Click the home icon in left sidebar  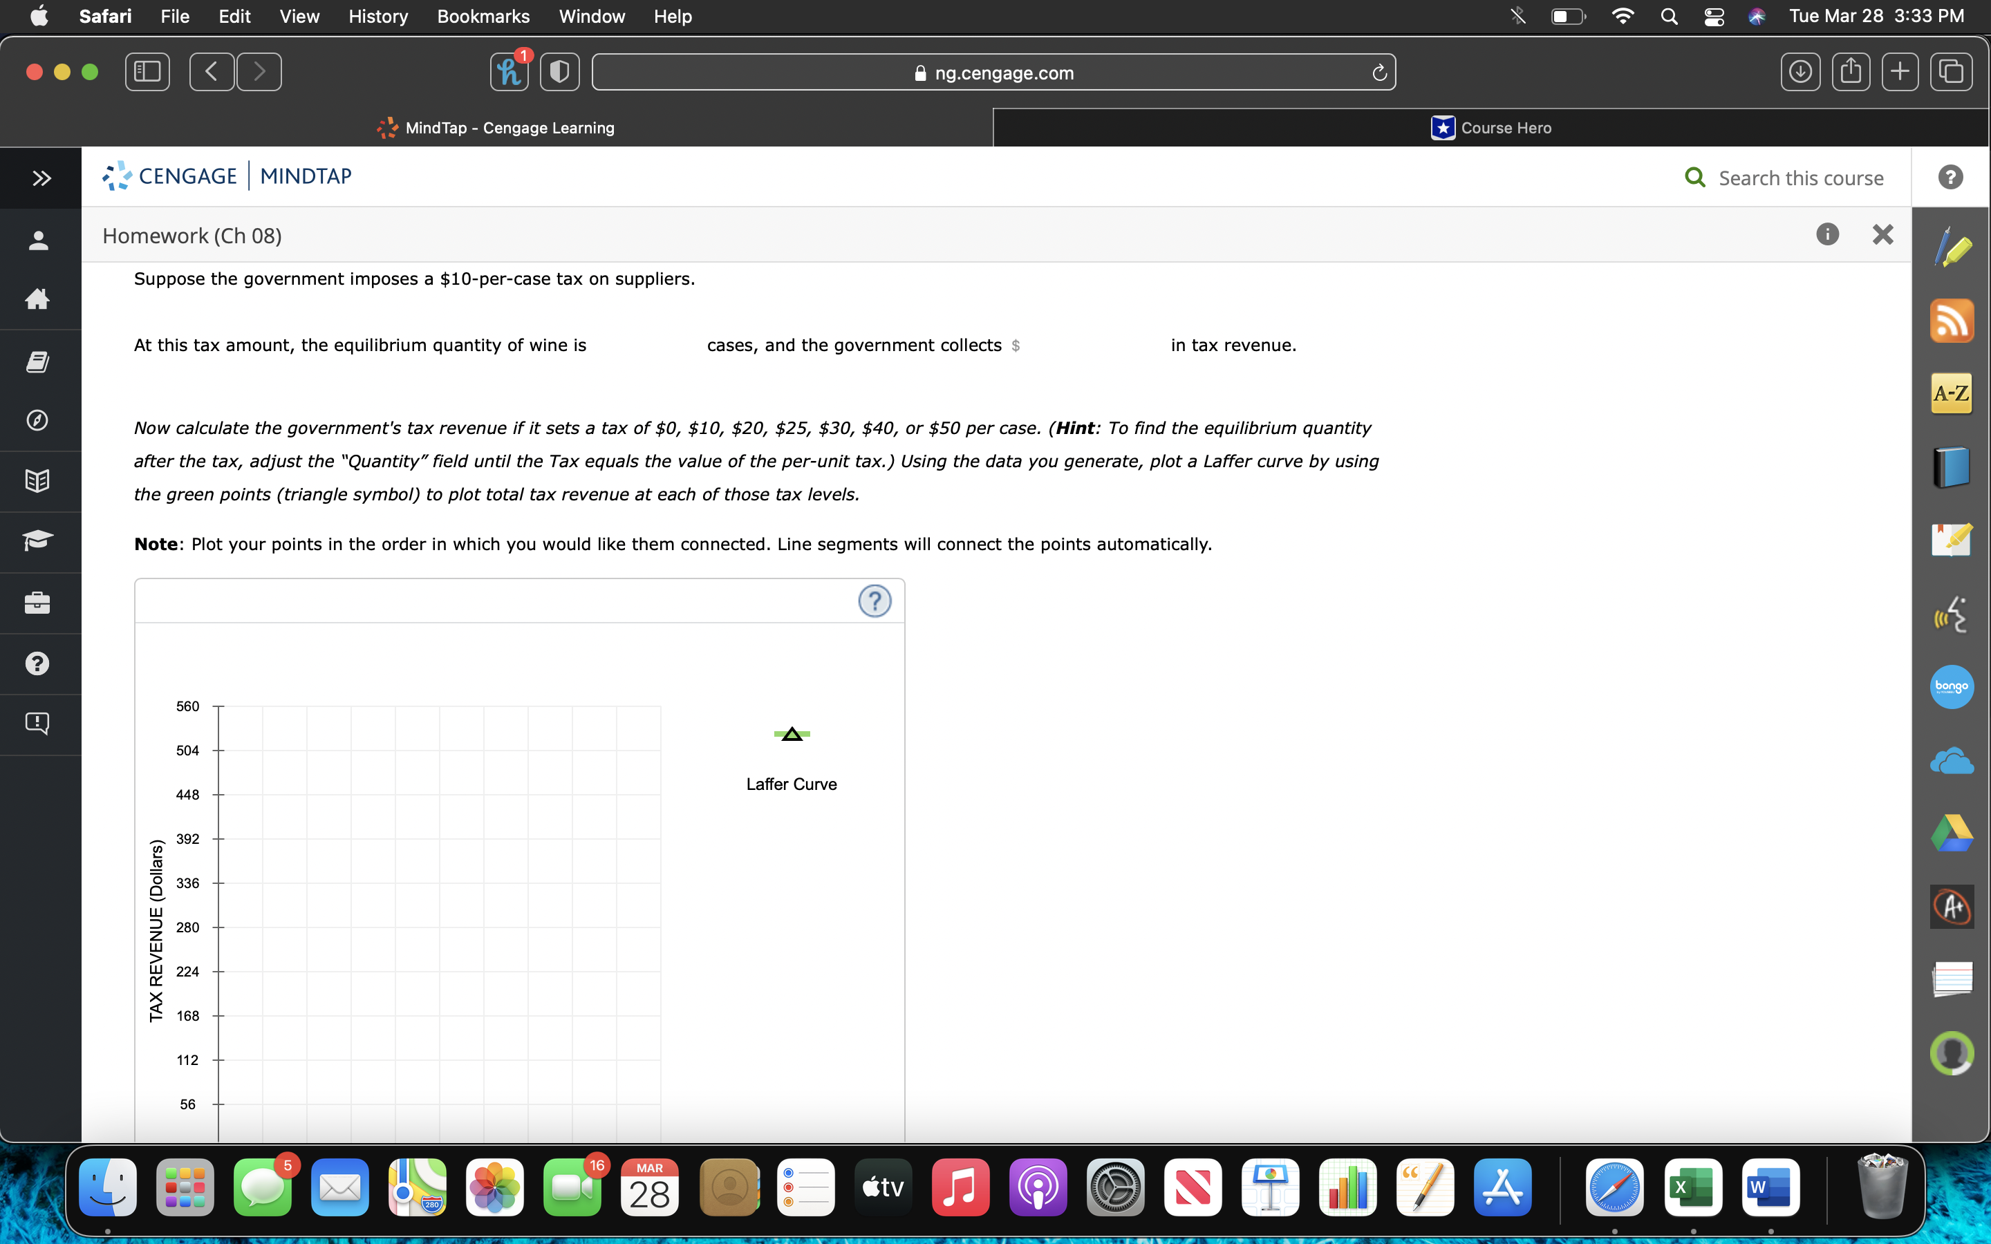point(38,299)
